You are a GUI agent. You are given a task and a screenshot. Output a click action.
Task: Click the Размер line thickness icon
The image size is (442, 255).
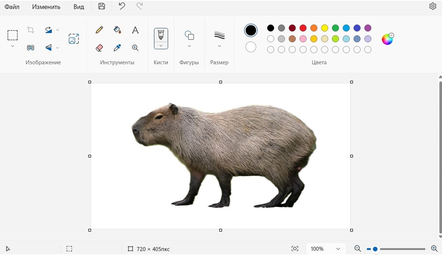[220, 35]
